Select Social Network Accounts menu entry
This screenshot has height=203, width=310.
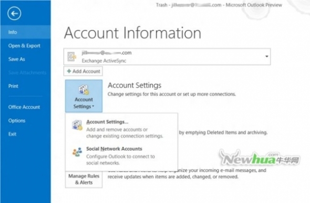121,155
